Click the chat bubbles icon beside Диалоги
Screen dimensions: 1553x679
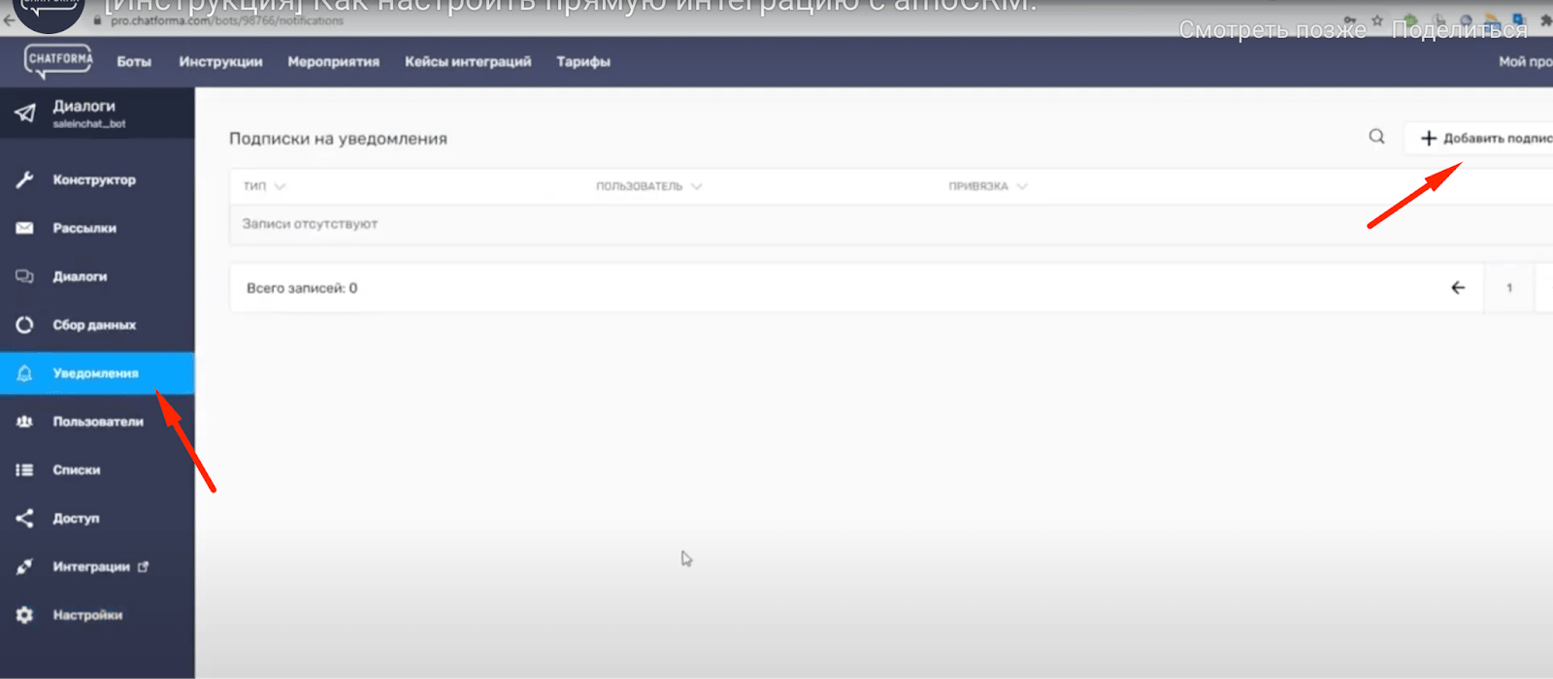click(24, 276)
